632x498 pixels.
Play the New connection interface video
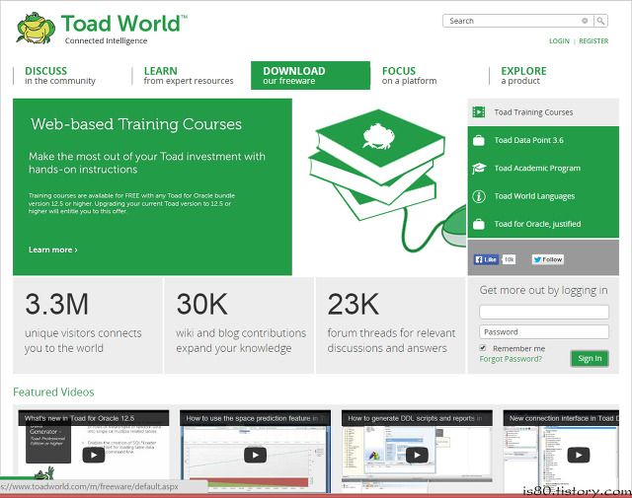tap(579, 456)
